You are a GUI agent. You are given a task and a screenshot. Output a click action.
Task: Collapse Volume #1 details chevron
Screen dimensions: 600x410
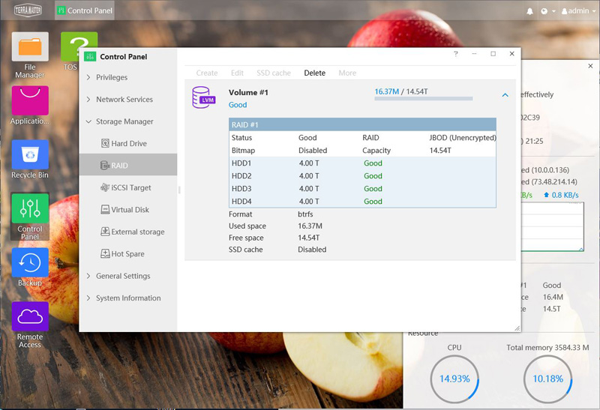[505, 95]
